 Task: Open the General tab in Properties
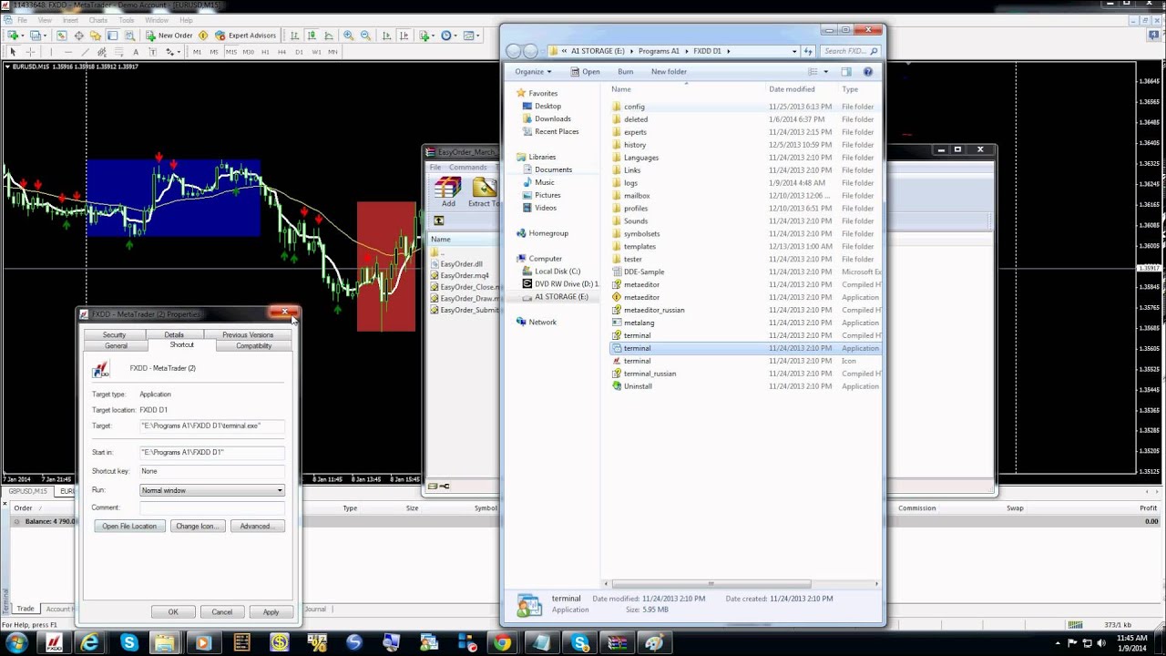[116, 345]
